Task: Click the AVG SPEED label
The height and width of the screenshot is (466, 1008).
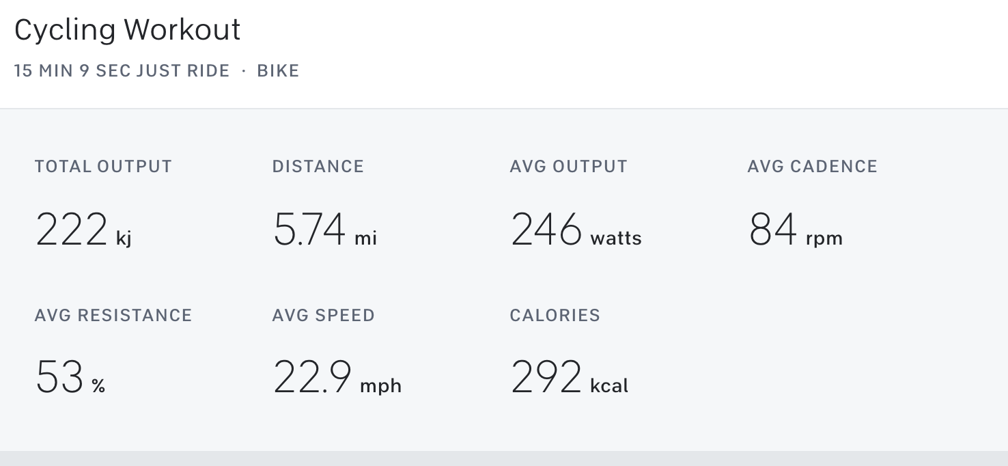Action: coord(323,316)
